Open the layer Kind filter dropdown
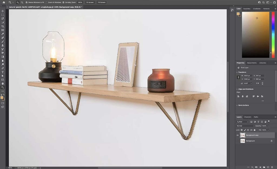Screen dimensions: 277x169 click(243, 122)
